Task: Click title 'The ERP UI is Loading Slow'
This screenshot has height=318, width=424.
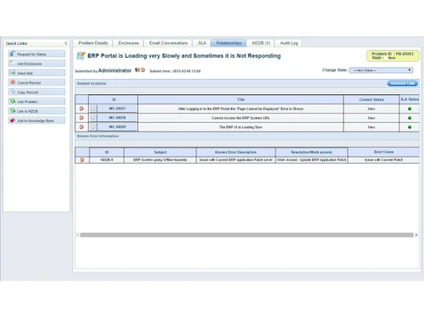Action: 241,127
